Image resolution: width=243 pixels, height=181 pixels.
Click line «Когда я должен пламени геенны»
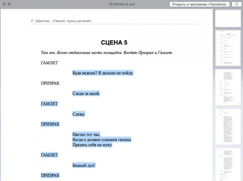(101, 140)
